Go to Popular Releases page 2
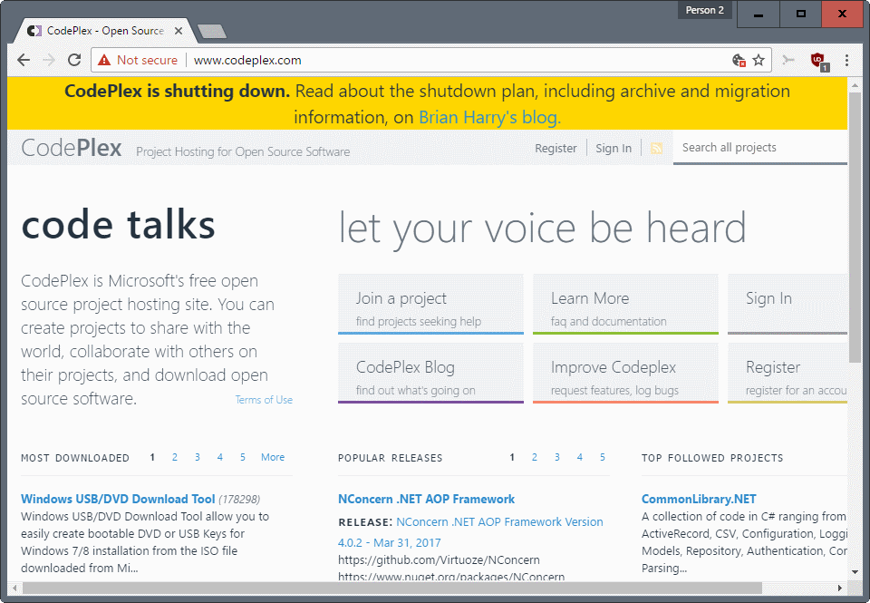This screenshot has height=603, width=870. pyautogui.click(x=535, y=457)
